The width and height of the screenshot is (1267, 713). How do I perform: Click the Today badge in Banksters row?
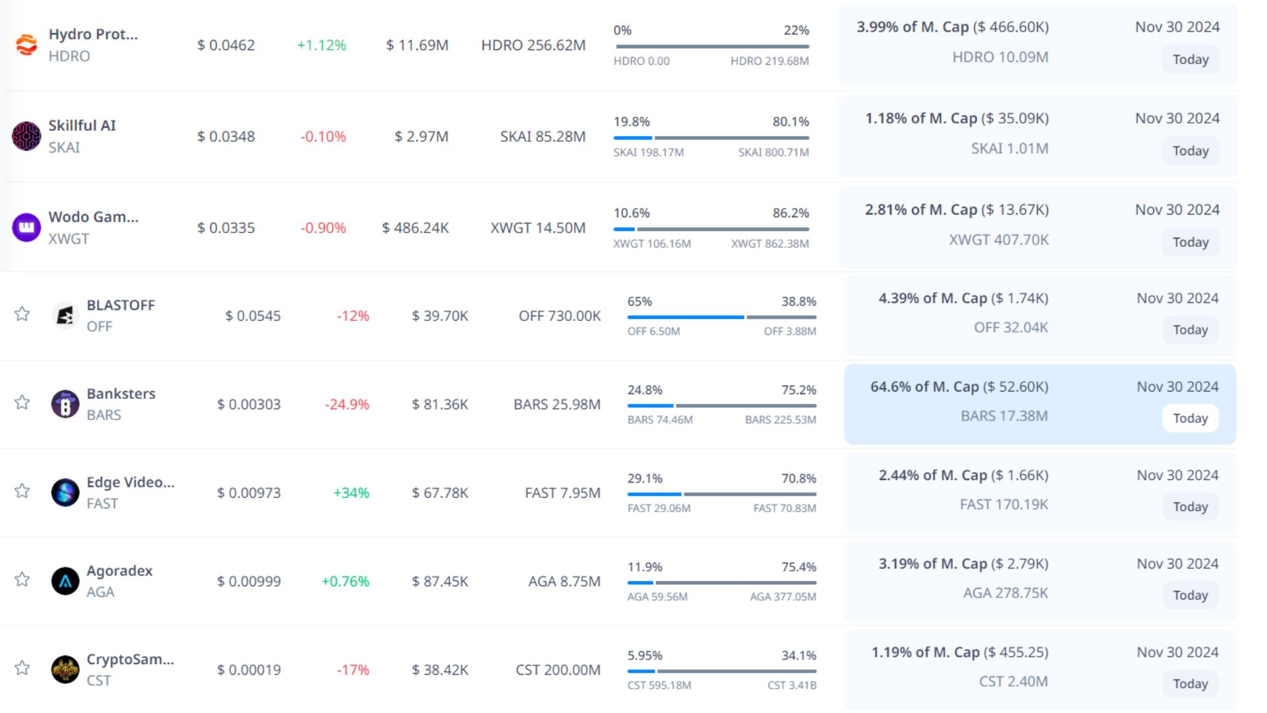click(x=1190, y=418)
